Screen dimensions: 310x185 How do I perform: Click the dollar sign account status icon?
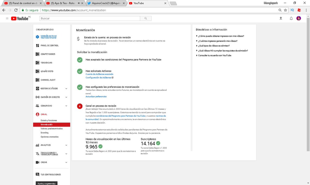tap(78, 39)
